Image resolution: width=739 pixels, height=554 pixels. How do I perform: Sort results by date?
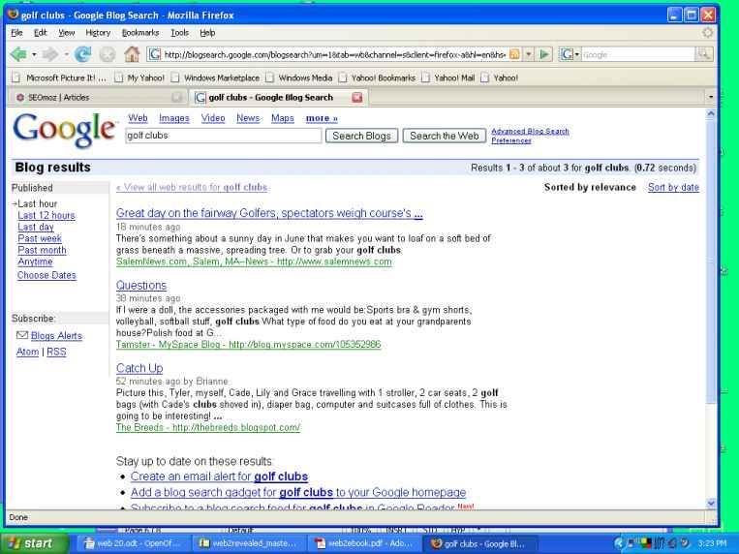(672, 187)
